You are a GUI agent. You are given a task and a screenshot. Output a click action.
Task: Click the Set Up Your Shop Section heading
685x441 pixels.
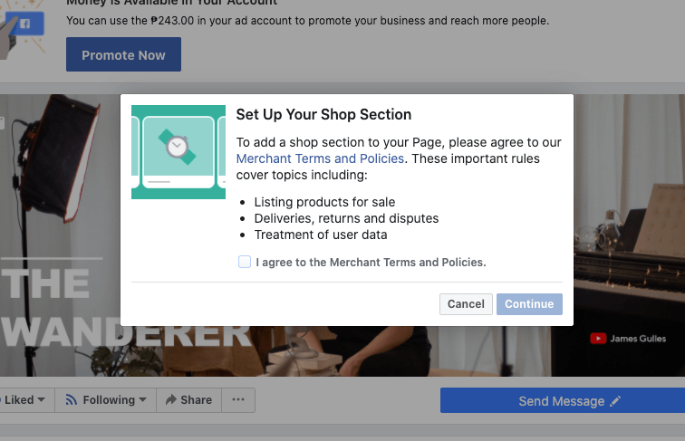323,115
